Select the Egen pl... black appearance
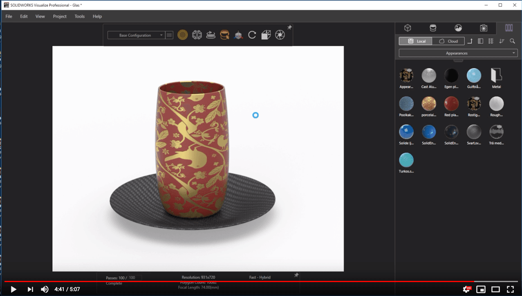Image resolution: width=522 pixels, height=296 pixels. click(x=452, y=76)
